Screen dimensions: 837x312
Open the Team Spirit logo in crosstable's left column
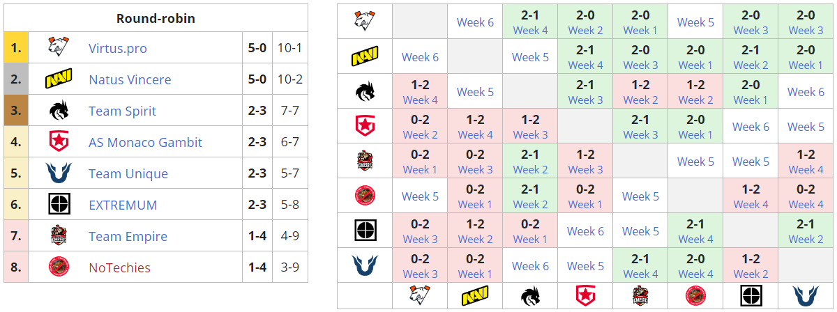[x=364, y=91]
